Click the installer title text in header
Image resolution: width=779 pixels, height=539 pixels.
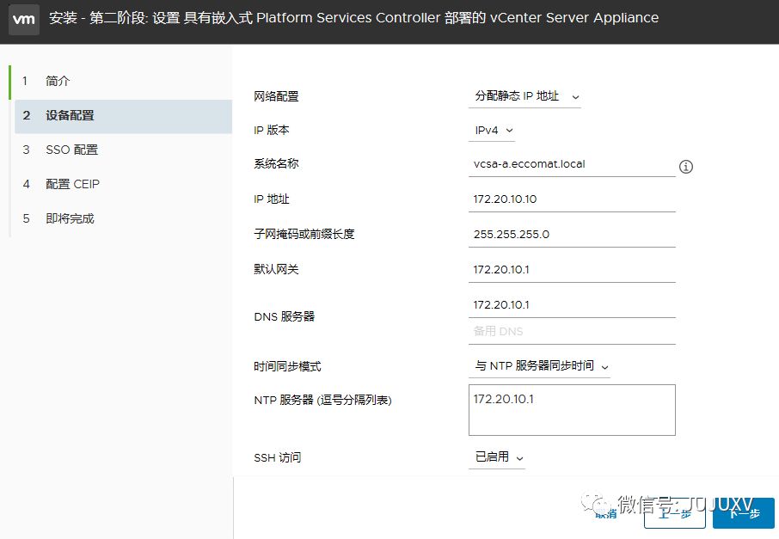(353, 18)
